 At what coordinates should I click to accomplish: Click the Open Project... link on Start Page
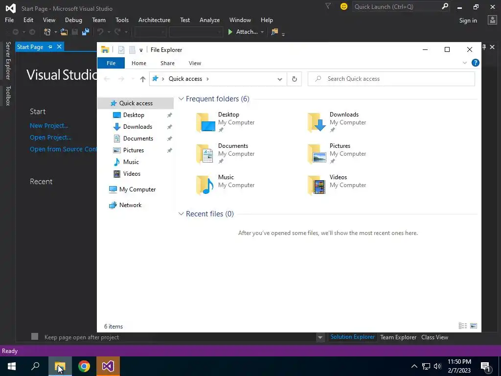point(50,138)
